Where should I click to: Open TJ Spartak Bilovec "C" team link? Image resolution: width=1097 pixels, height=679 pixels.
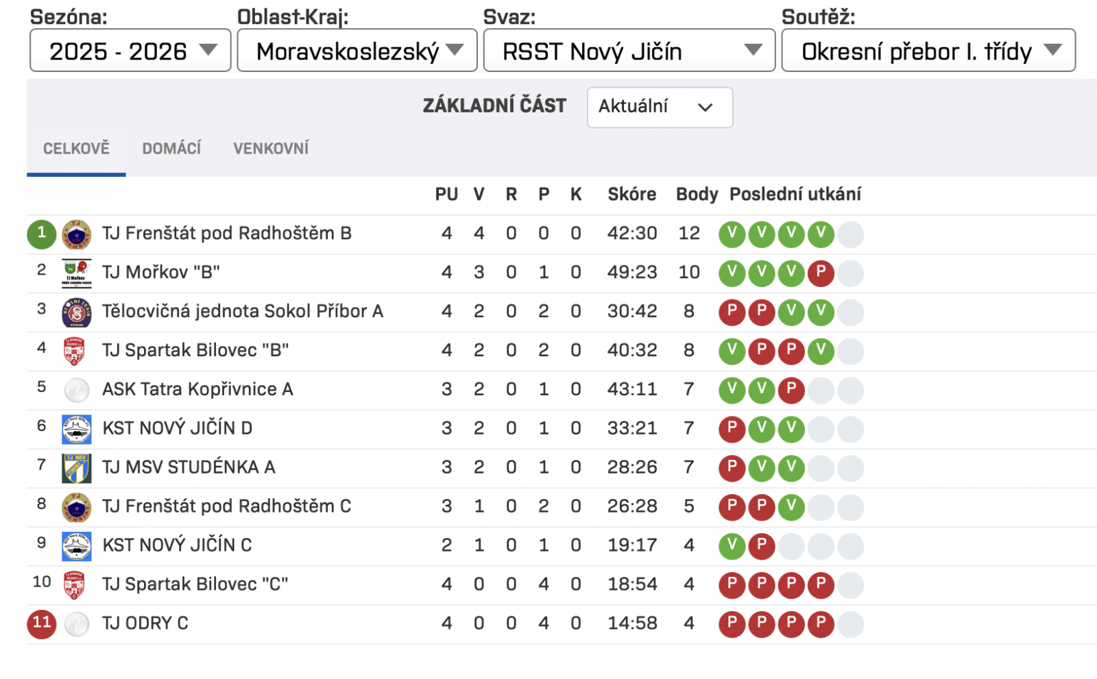click(195, 584)
